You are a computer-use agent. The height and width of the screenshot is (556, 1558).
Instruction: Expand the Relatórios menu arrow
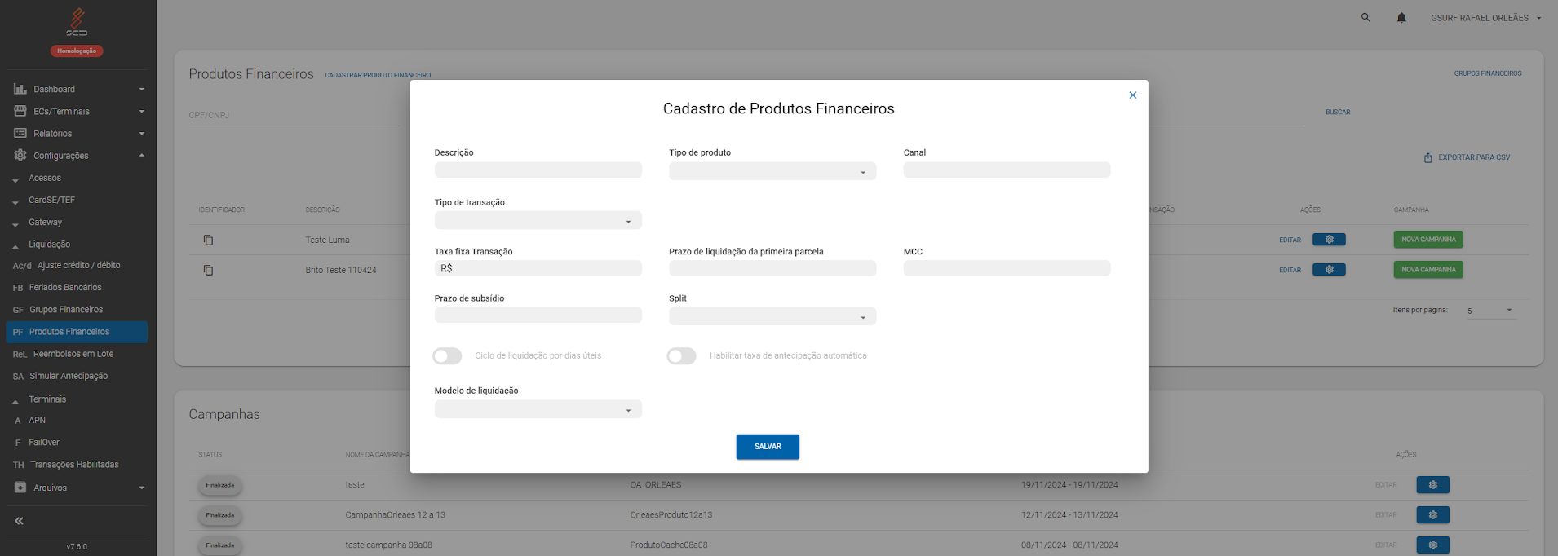click(x=142, y=134)
